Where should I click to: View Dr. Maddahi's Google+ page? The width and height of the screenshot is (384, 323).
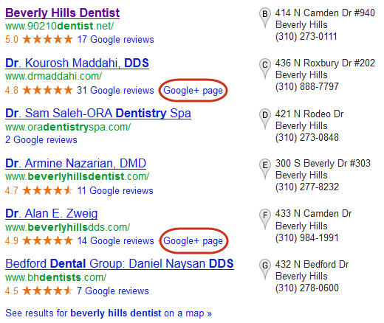click(193, 91)
